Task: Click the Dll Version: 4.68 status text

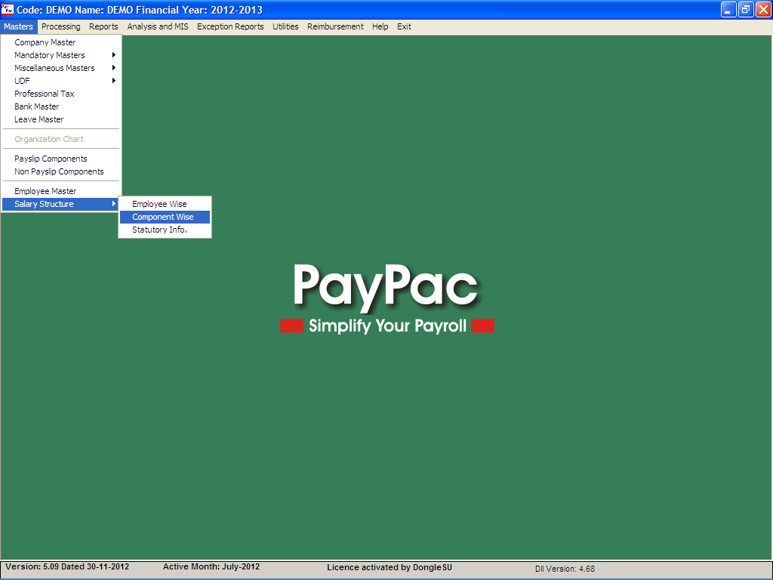Action: [565, 569]
